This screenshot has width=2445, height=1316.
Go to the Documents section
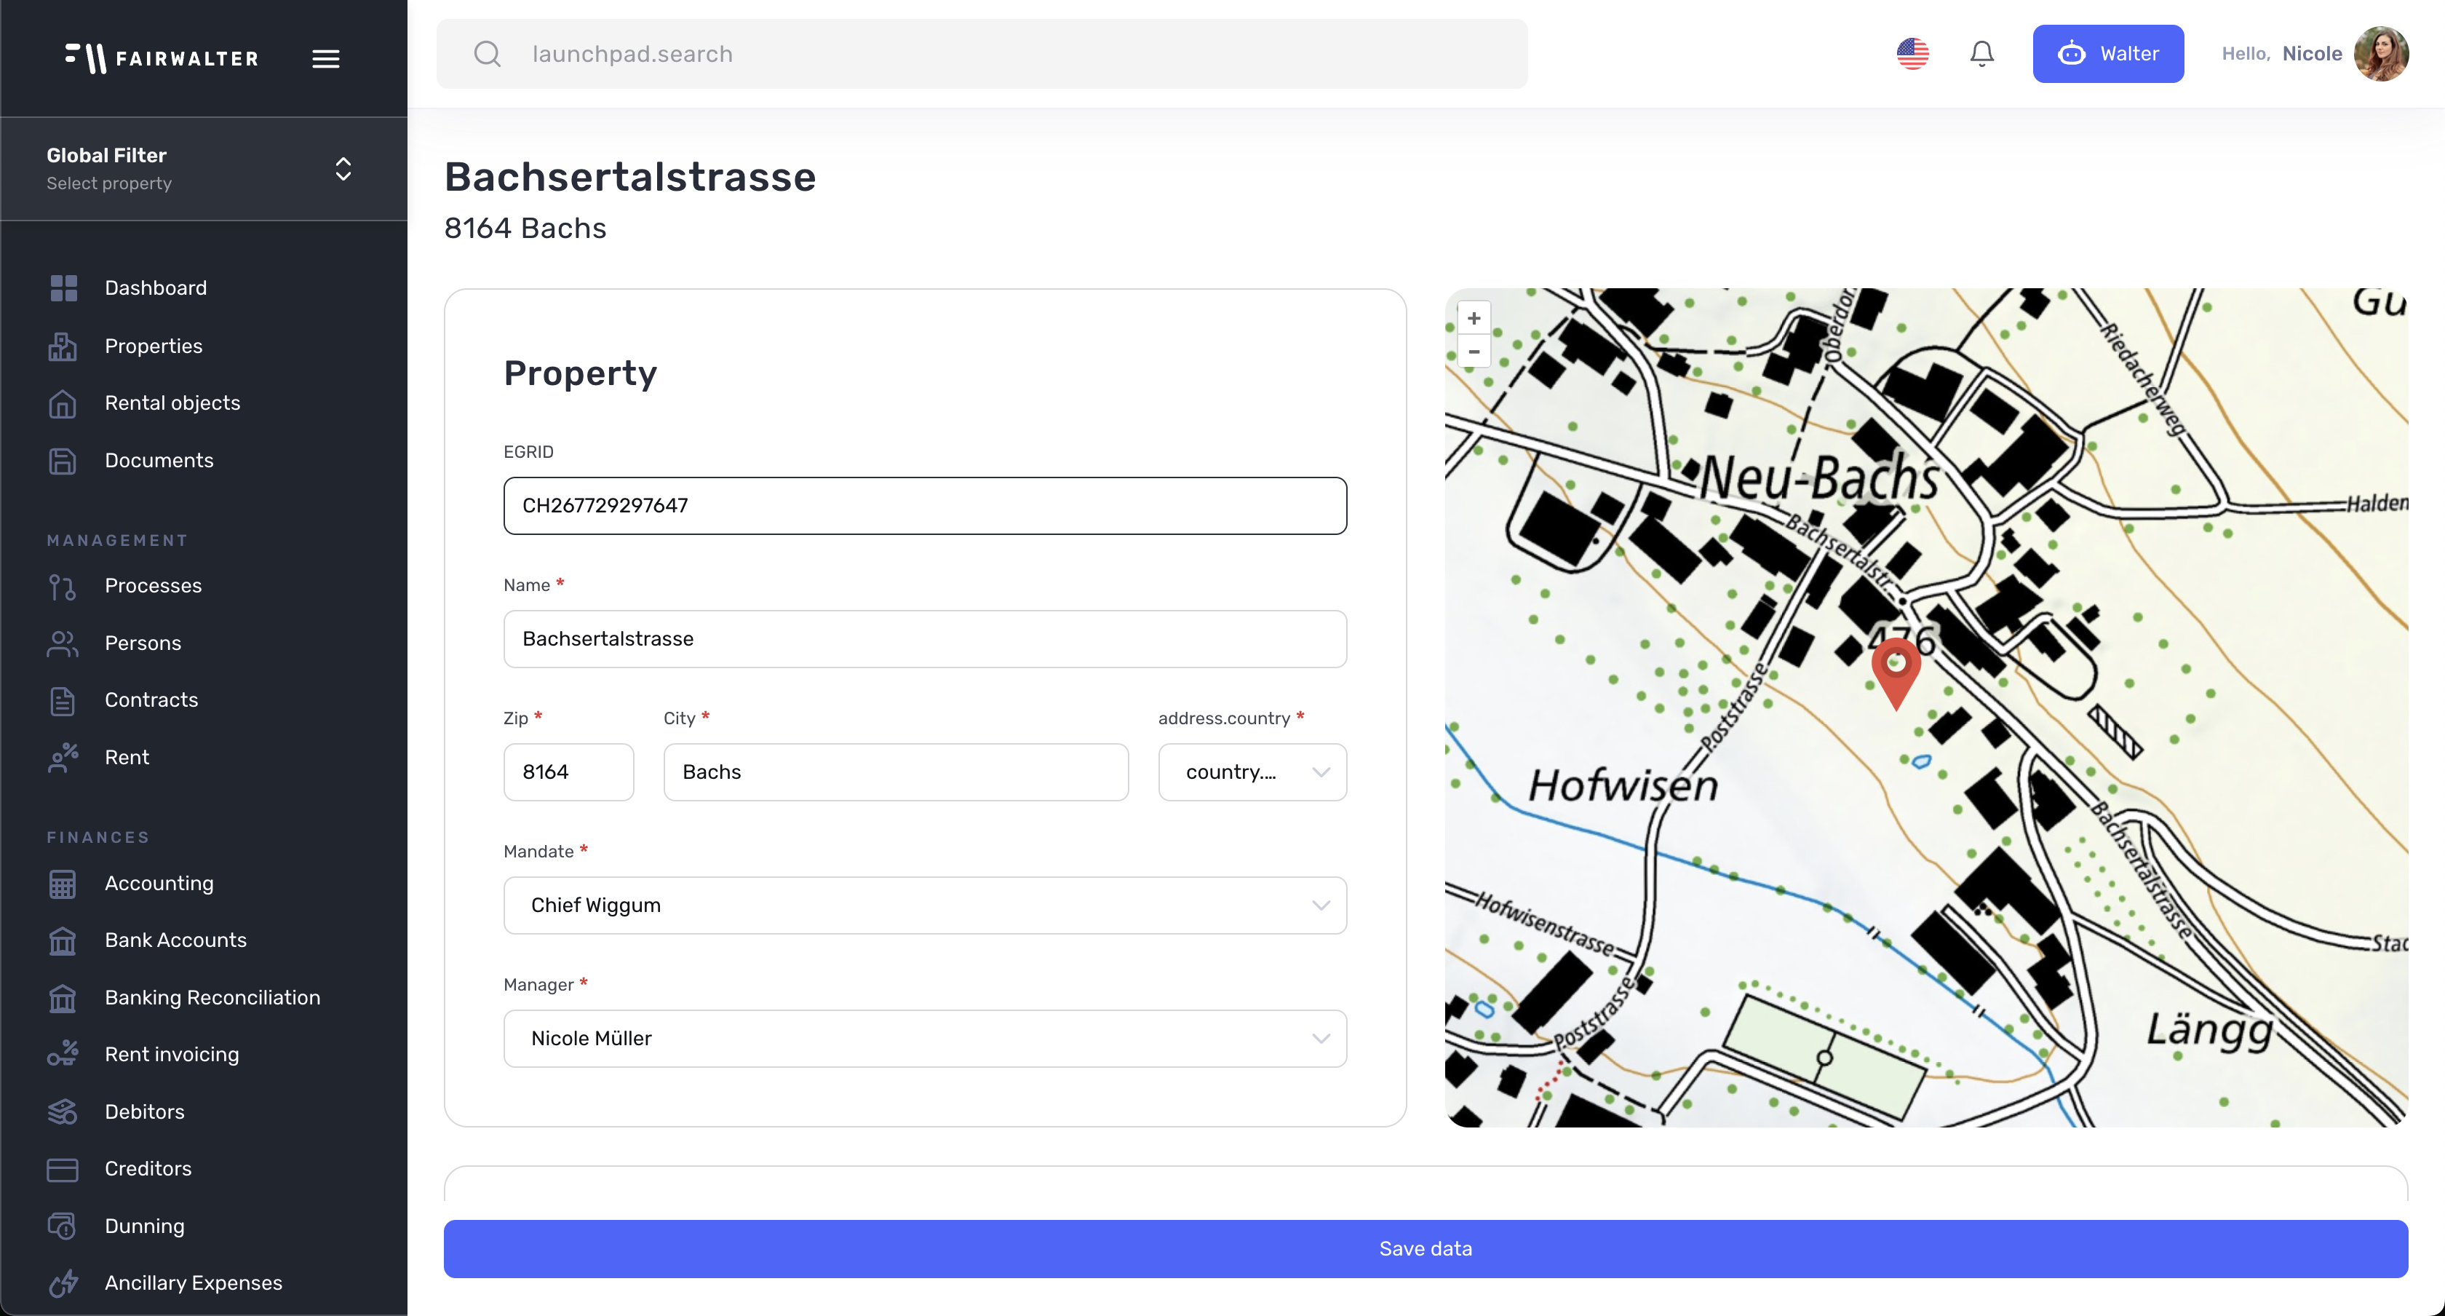coord(159,461)
